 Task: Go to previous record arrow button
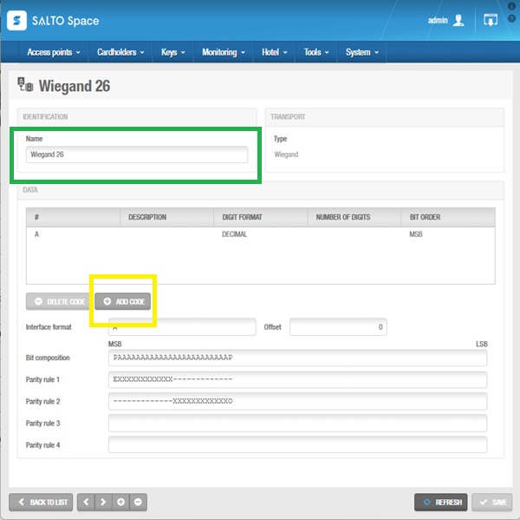tap(86, 502)
